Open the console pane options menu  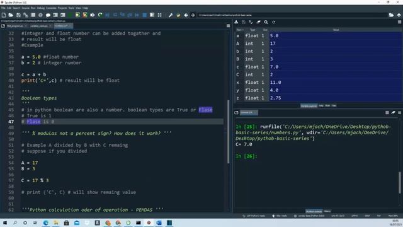tap(399, 112)
